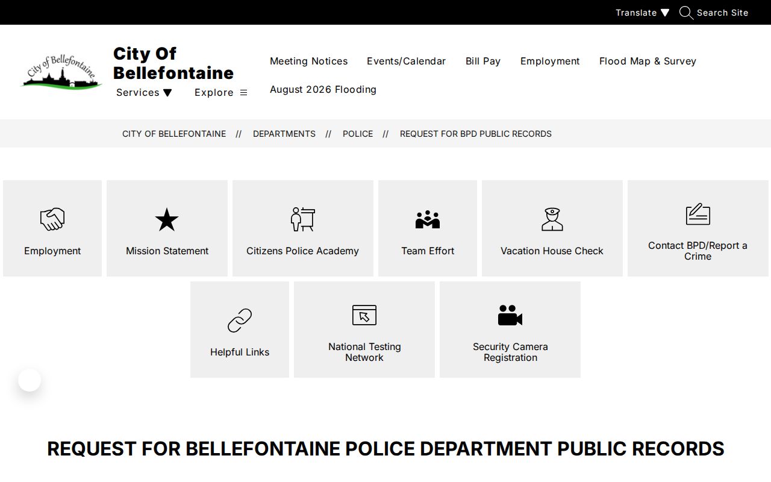Select the Team Effort tile label
The height and width of the screenshot is (482, 771).
[428, 251]
